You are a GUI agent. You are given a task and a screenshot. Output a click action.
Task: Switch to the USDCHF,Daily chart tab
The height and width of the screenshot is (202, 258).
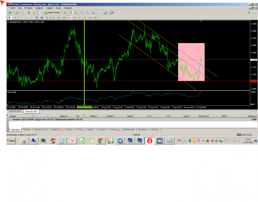point(15,111)
